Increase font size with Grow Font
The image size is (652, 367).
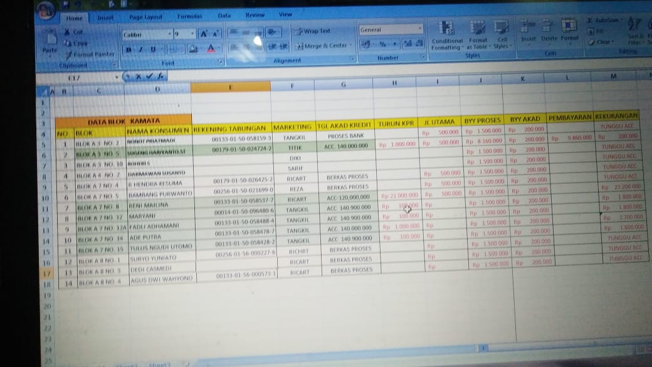click(204, 34)
